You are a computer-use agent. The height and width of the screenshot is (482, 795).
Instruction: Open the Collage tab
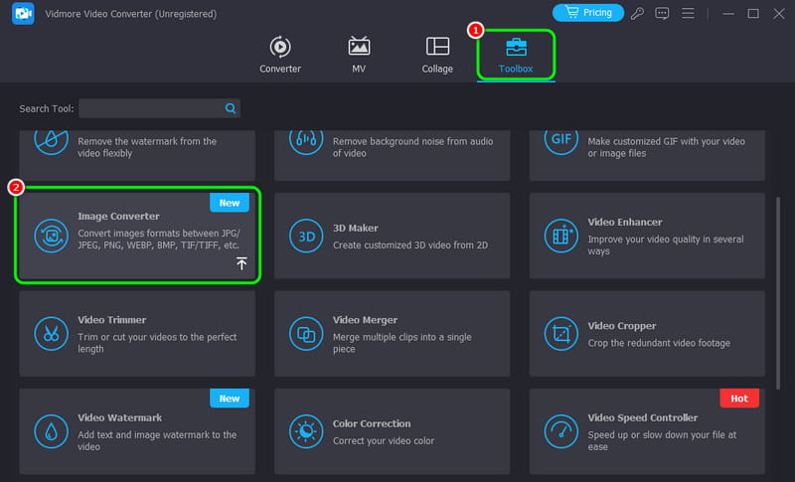[x=437, y=56]
